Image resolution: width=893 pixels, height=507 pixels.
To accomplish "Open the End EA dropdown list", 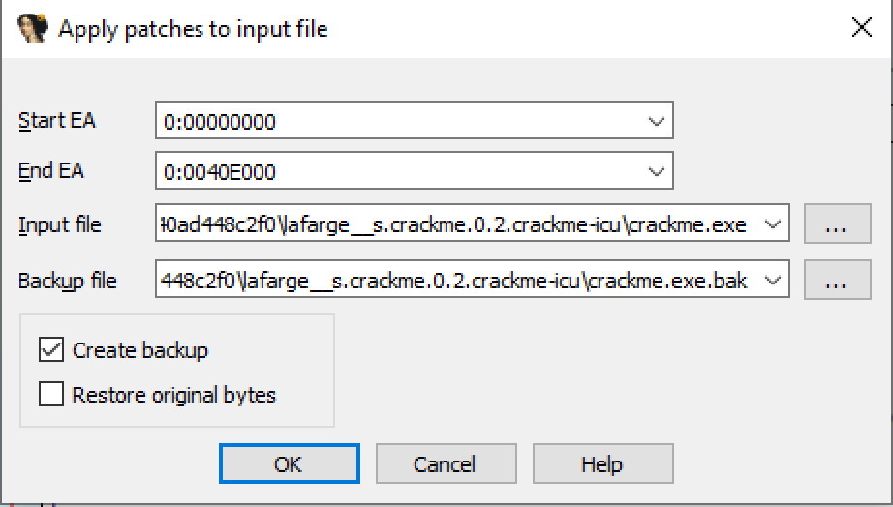I will [656, 172].
